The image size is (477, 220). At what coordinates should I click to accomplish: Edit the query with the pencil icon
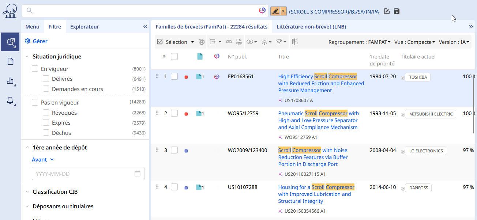(x=387, y=11)
